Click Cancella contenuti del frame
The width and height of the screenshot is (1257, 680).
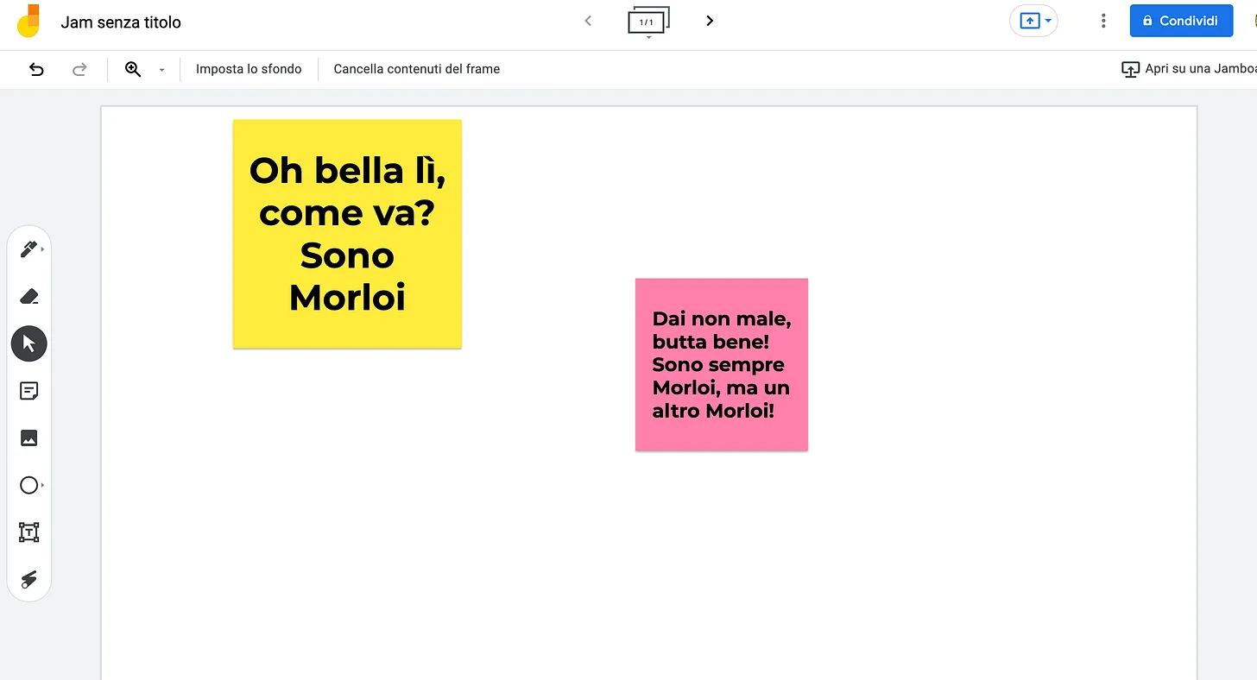416,68
